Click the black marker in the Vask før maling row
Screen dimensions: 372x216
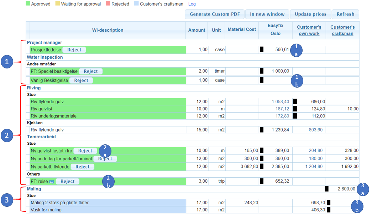click(329, 210)
